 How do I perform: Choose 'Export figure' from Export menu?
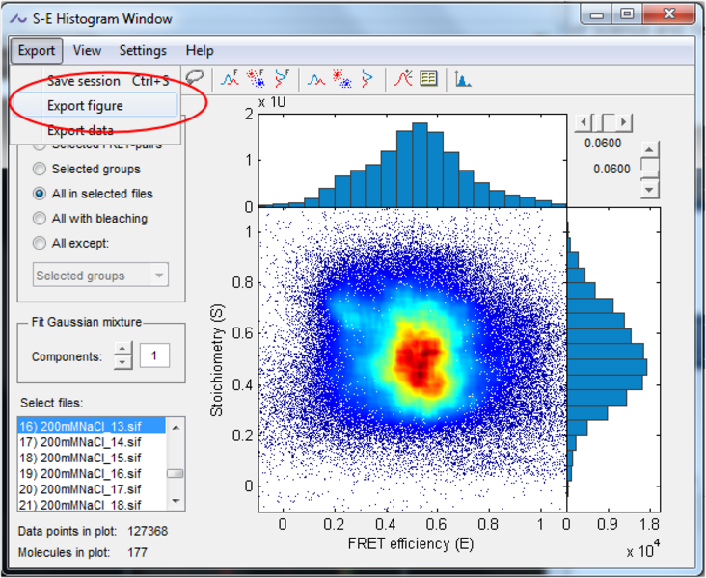point(85,106)
